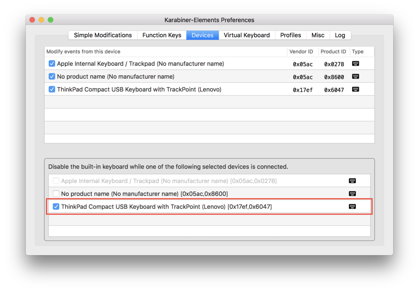Switch to the Simple Modifications tab
Screen dimensions: 419x292
[103, 35]
